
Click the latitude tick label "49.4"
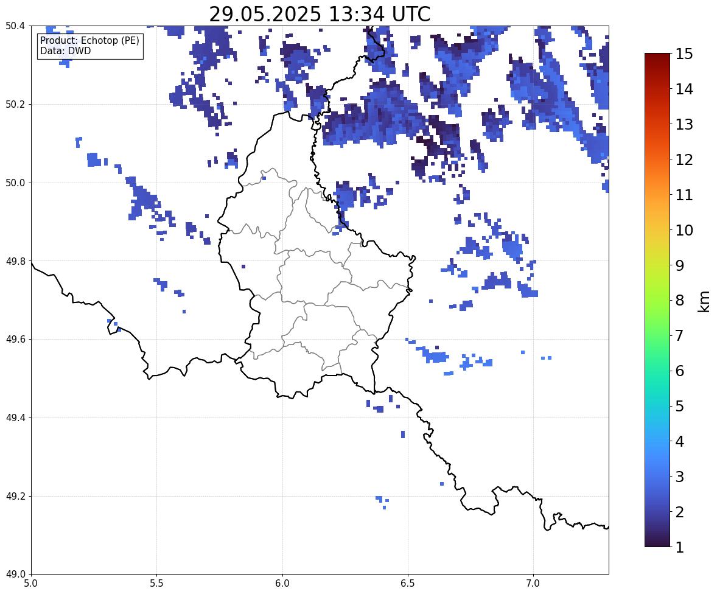pos(15,418)
